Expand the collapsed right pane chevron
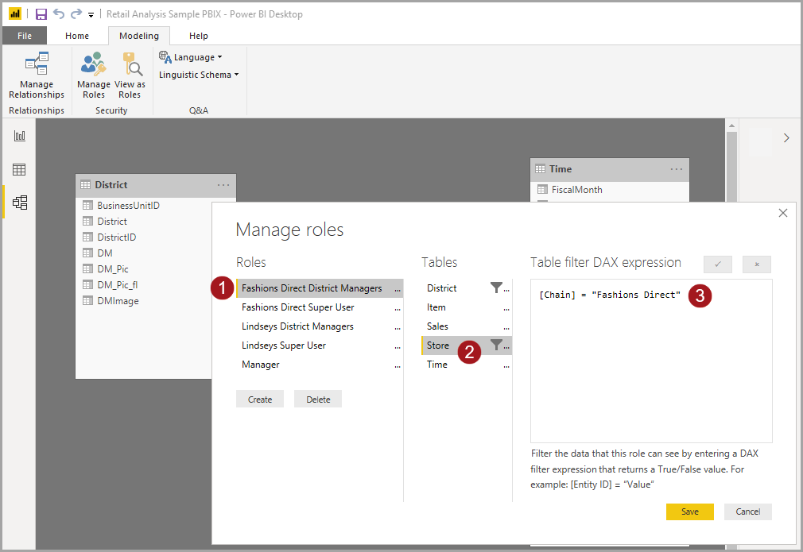Screen dimensions: 803x552 pyautogui.click(x=786, y=138)
